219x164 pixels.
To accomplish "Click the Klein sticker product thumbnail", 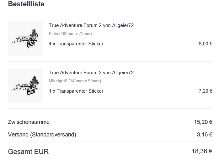I will coord(25,38).
